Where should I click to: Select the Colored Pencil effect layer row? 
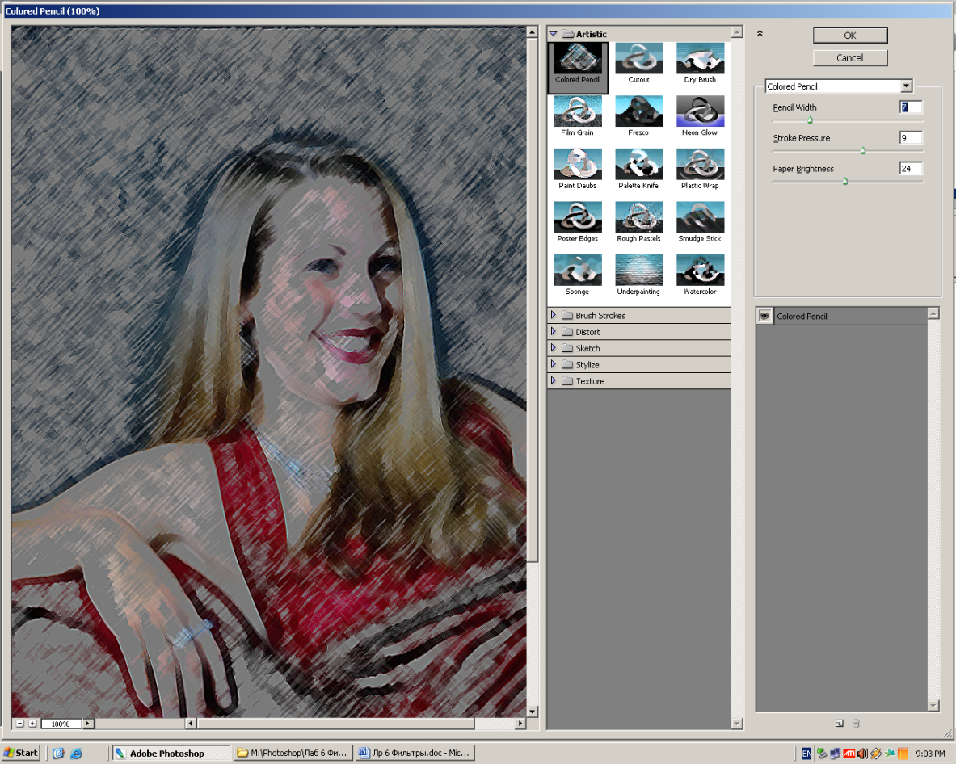click(841, 316)
